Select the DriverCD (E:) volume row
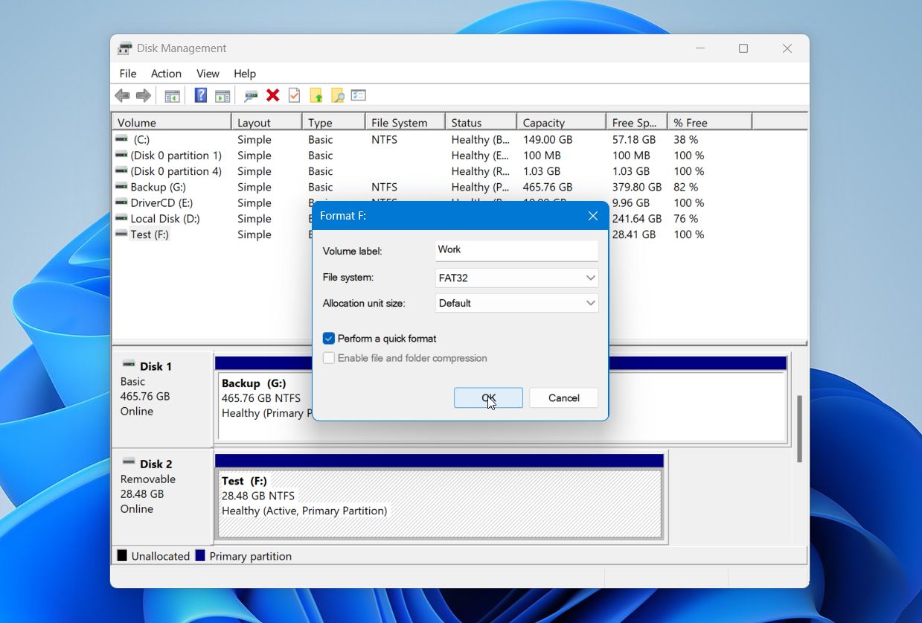Viewport: 922px width, 623px height. click(x=459, y=202)
